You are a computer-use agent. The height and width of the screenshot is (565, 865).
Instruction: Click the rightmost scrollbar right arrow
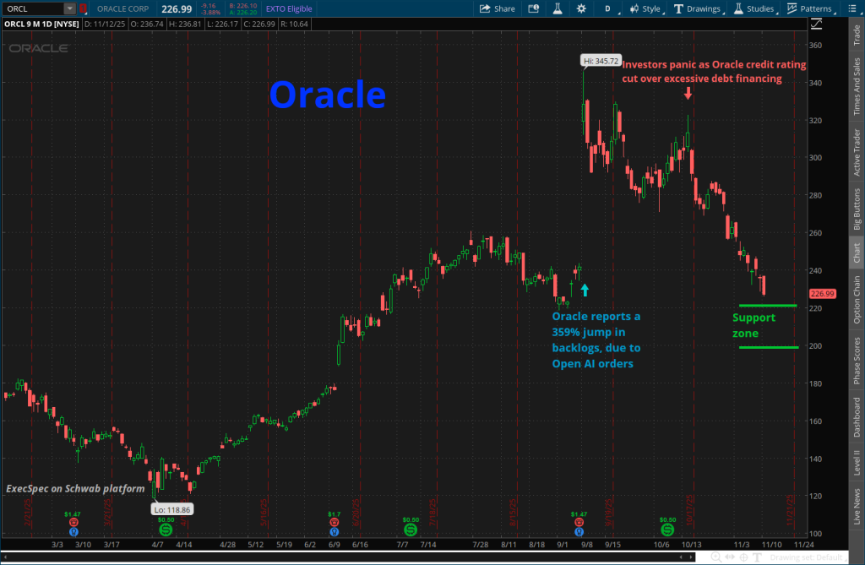click(691, 557)
